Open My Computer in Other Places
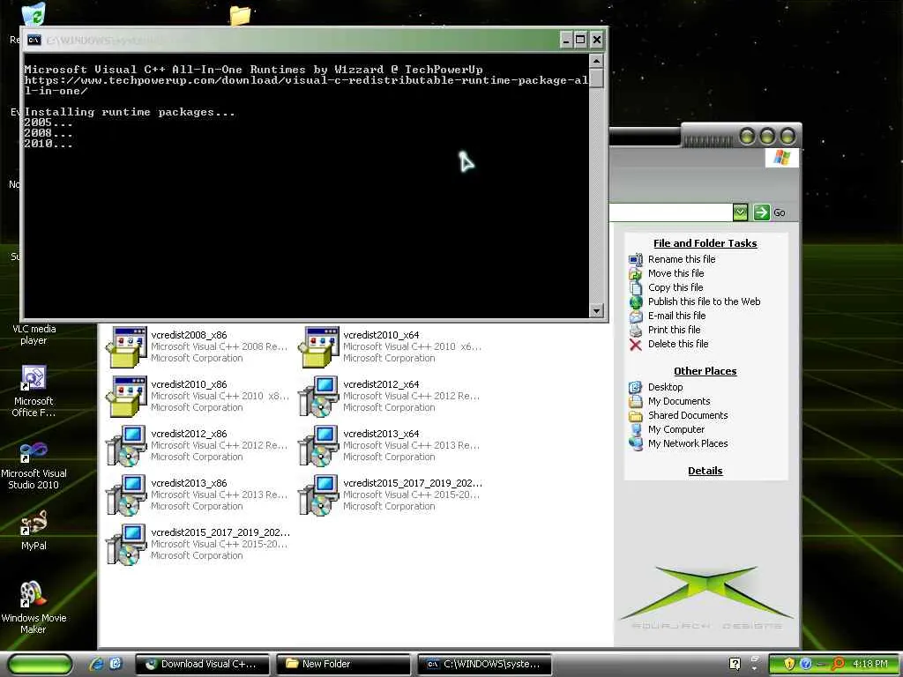Screen dimensions: 903x677 tap(676, 429)
